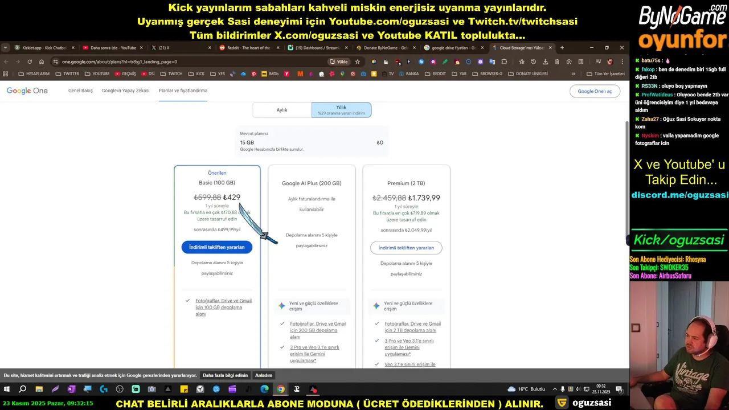Open the BANKA bookmark folder
The width and height of the screenshot is (729, 410).
coord(408,73)
